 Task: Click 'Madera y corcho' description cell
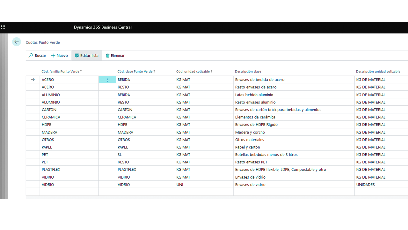pos(294,132)
